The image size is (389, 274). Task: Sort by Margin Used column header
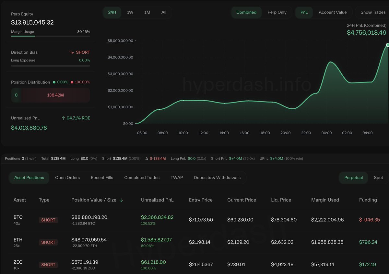click(325, 200)
